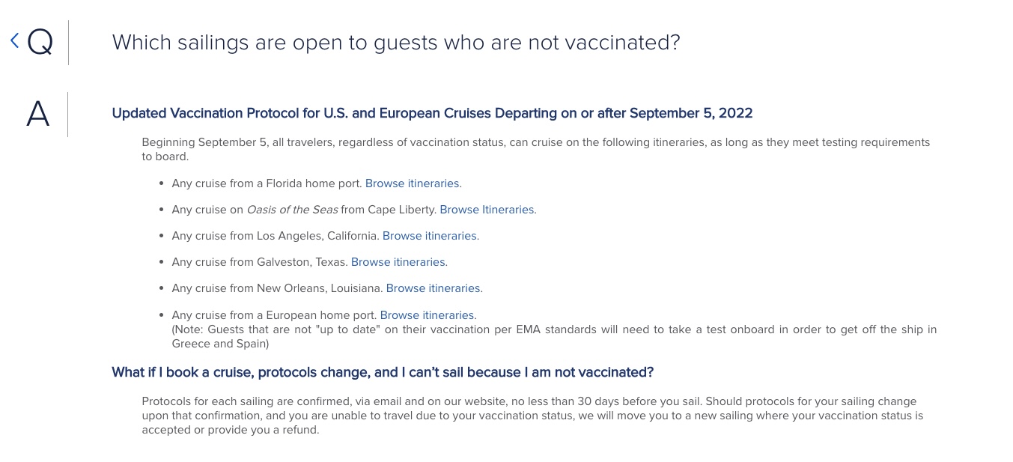Screen dimensions: 1013x462
Task: Follow Browse itineraries link for Los Angeles
Action: tap(431, 236)
